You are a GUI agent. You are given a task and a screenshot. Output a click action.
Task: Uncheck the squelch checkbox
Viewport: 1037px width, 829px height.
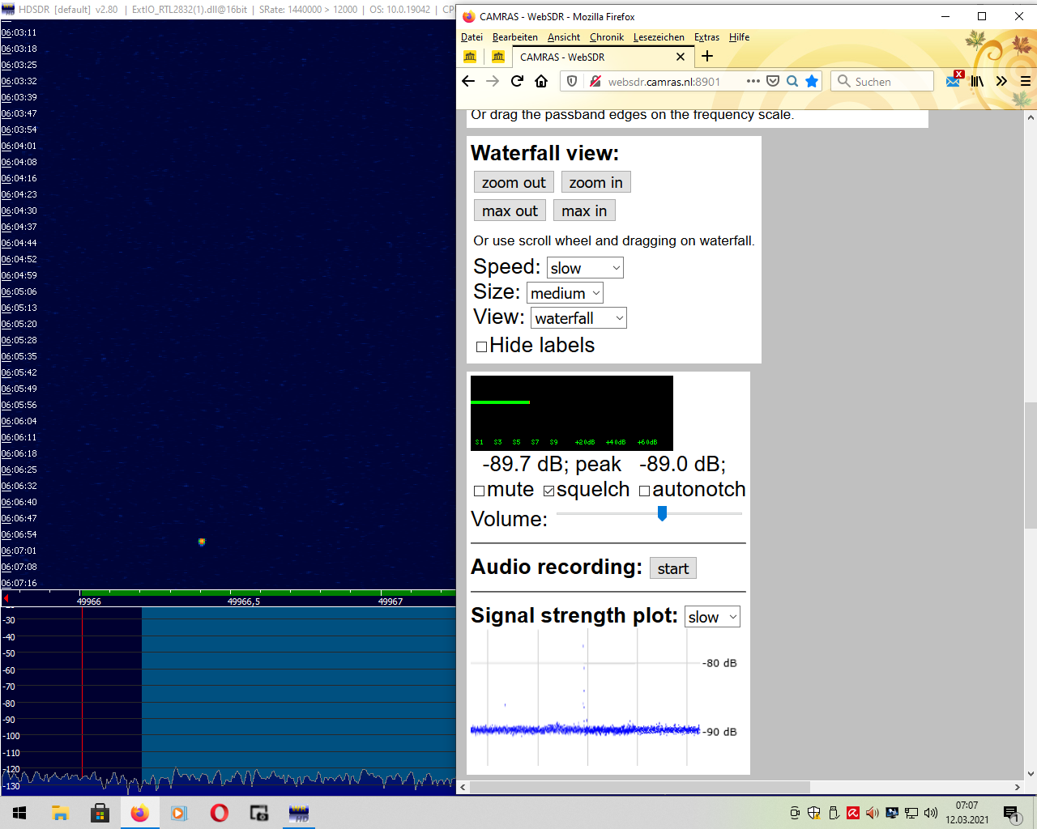(x=548, y=491)
